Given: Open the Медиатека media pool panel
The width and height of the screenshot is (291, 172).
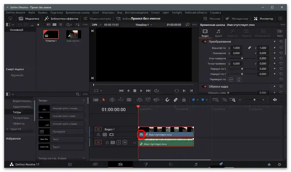Looking at the screenshot, I should pyautogui.click(x=29, y=19).
